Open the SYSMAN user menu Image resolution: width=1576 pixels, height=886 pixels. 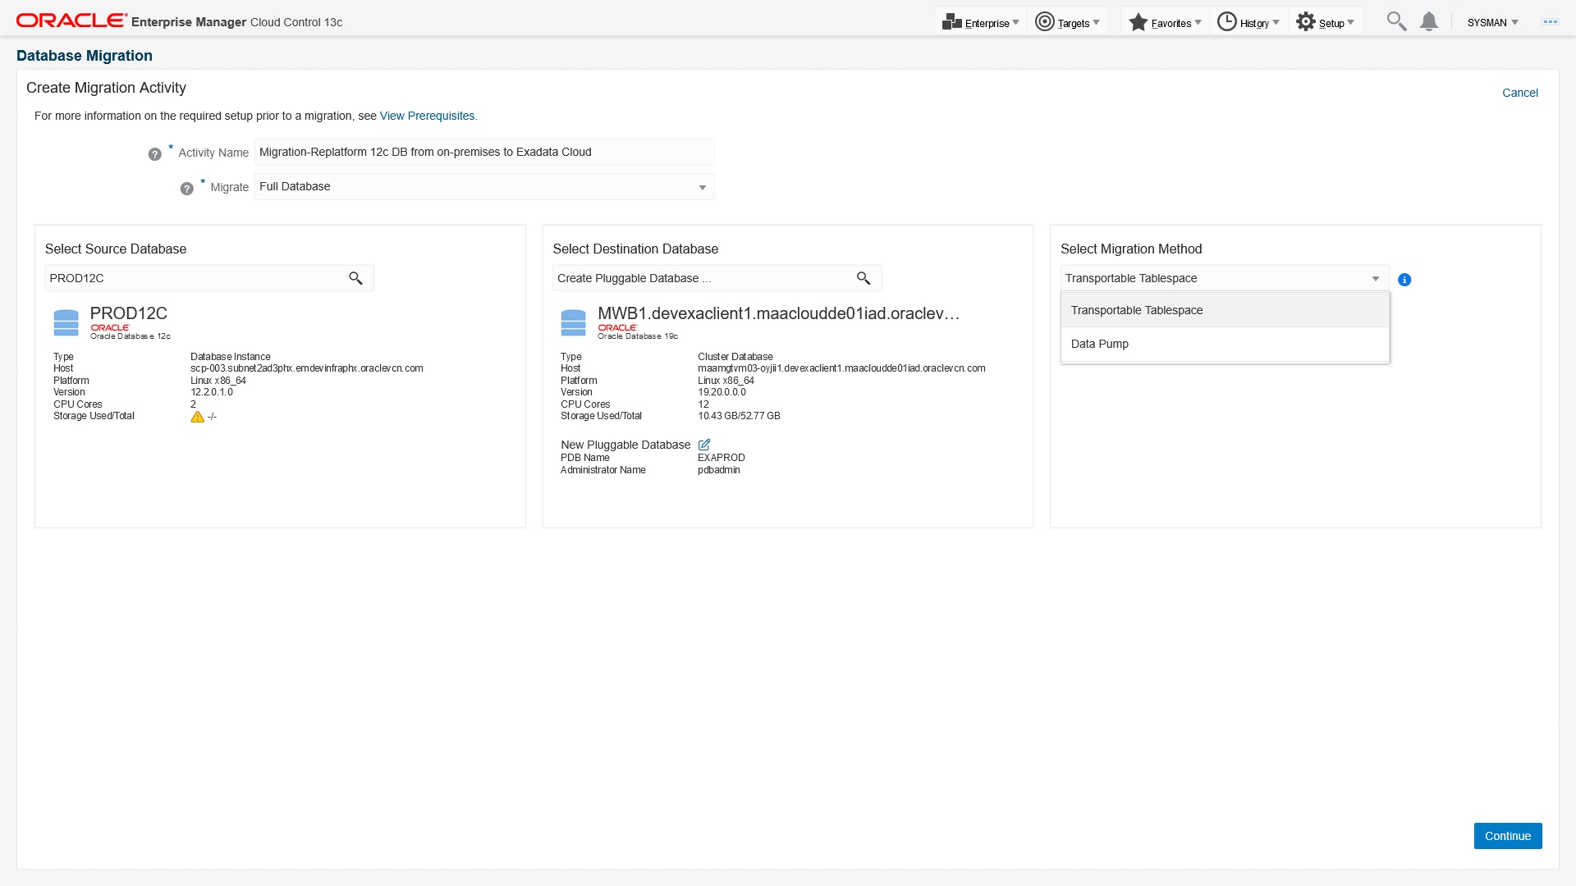[1492, 23]
